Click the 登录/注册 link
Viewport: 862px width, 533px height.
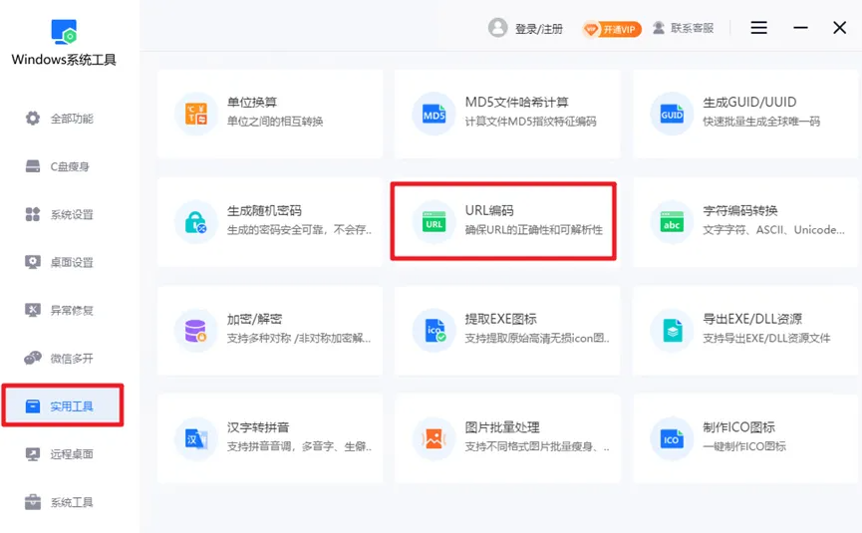point(539,29)
